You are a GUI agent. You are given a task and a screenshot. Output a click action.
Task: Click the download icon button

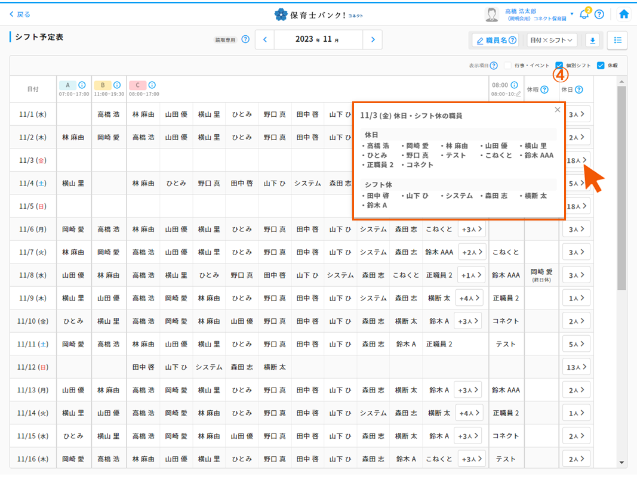pyautogui.click(x=593, y=41)
